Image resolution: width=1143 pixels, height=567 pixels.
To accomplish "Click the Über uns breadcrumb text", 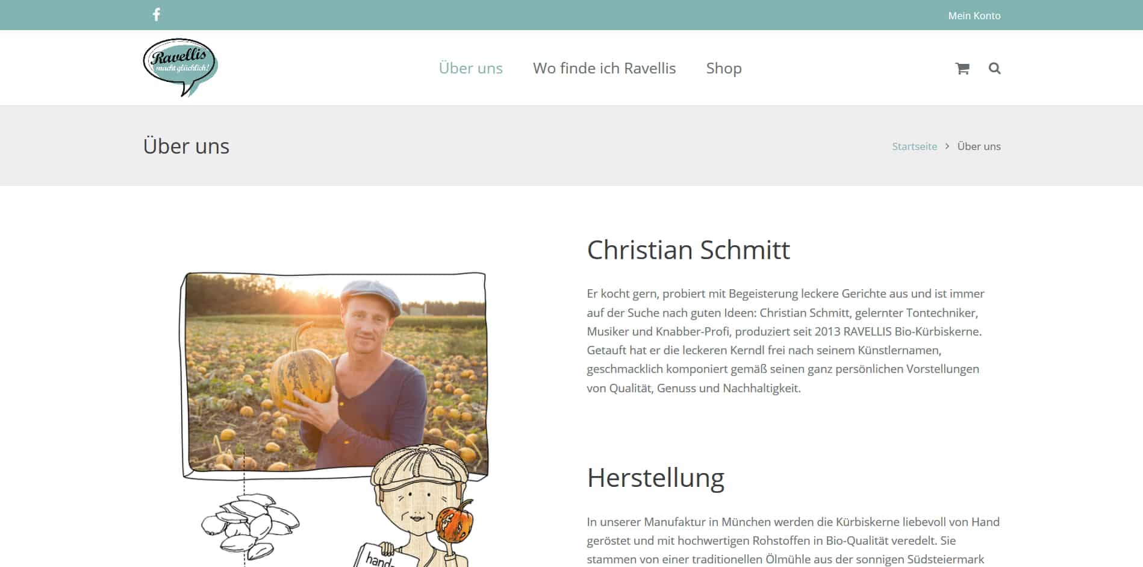I will pyautogui.click(x=979, y=146).
